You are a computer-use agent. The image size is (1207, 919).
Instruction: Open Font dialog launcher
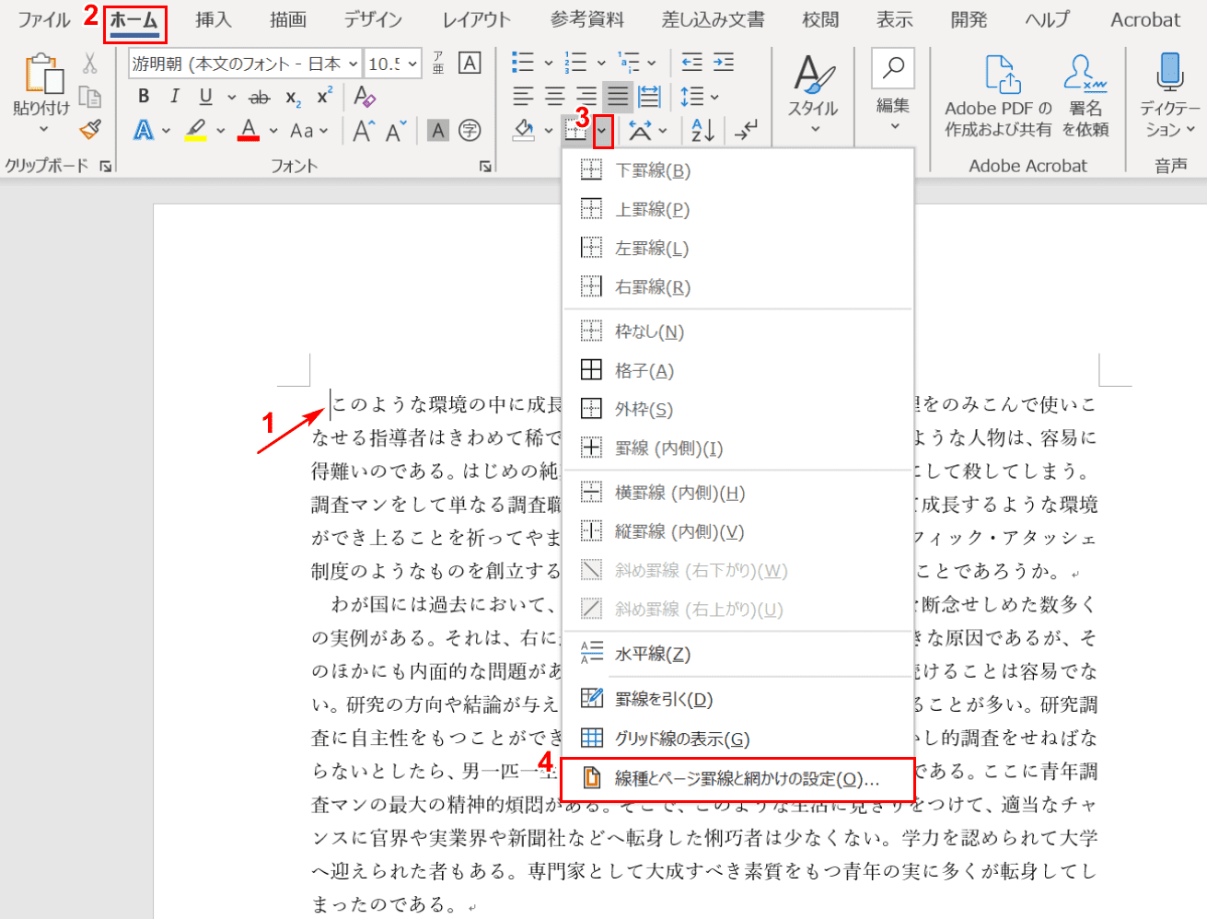485,167
